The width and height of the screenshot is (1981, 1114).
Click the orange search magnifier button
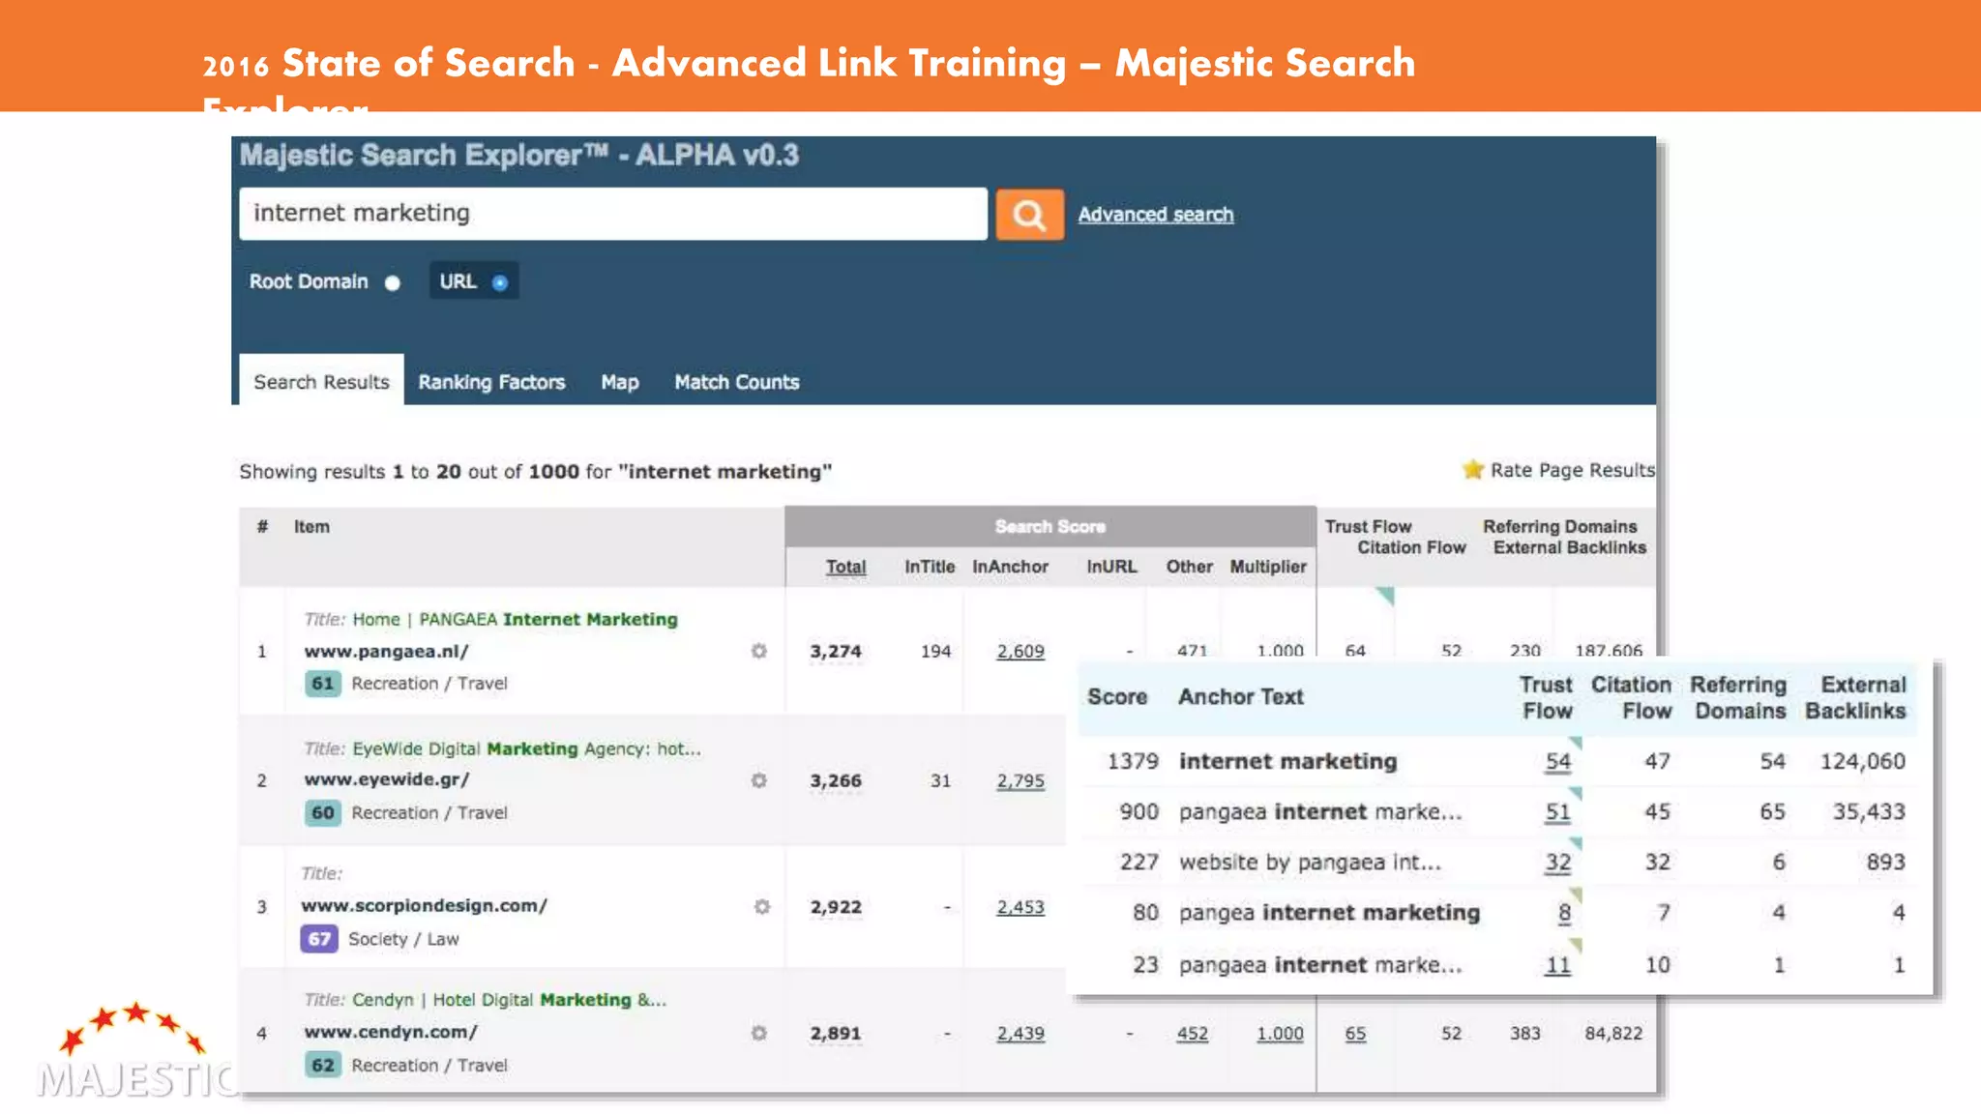point(1029,214)
